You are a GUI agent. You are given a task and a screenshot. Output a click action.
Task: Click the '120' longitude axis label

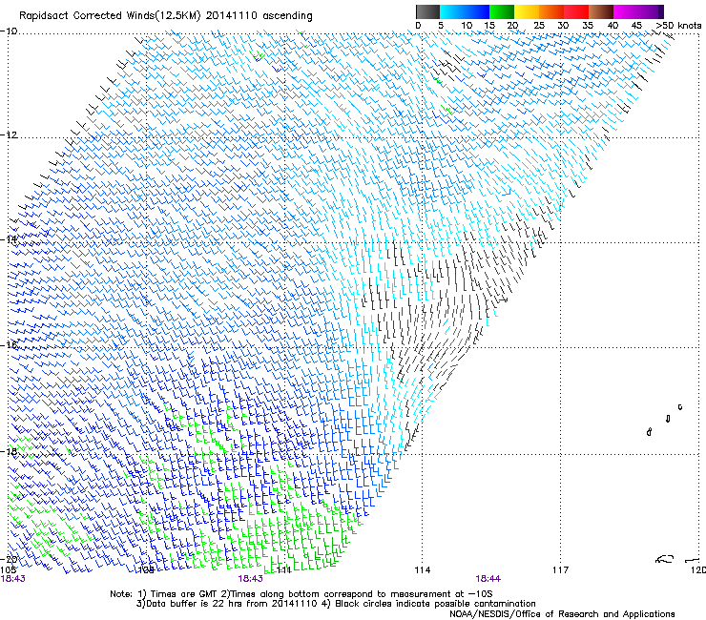coord(698,570)
